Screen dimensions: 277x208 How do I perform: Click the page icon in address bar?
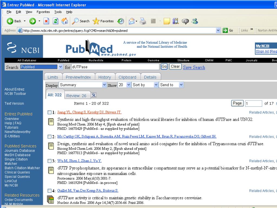(x=20, y=30)
